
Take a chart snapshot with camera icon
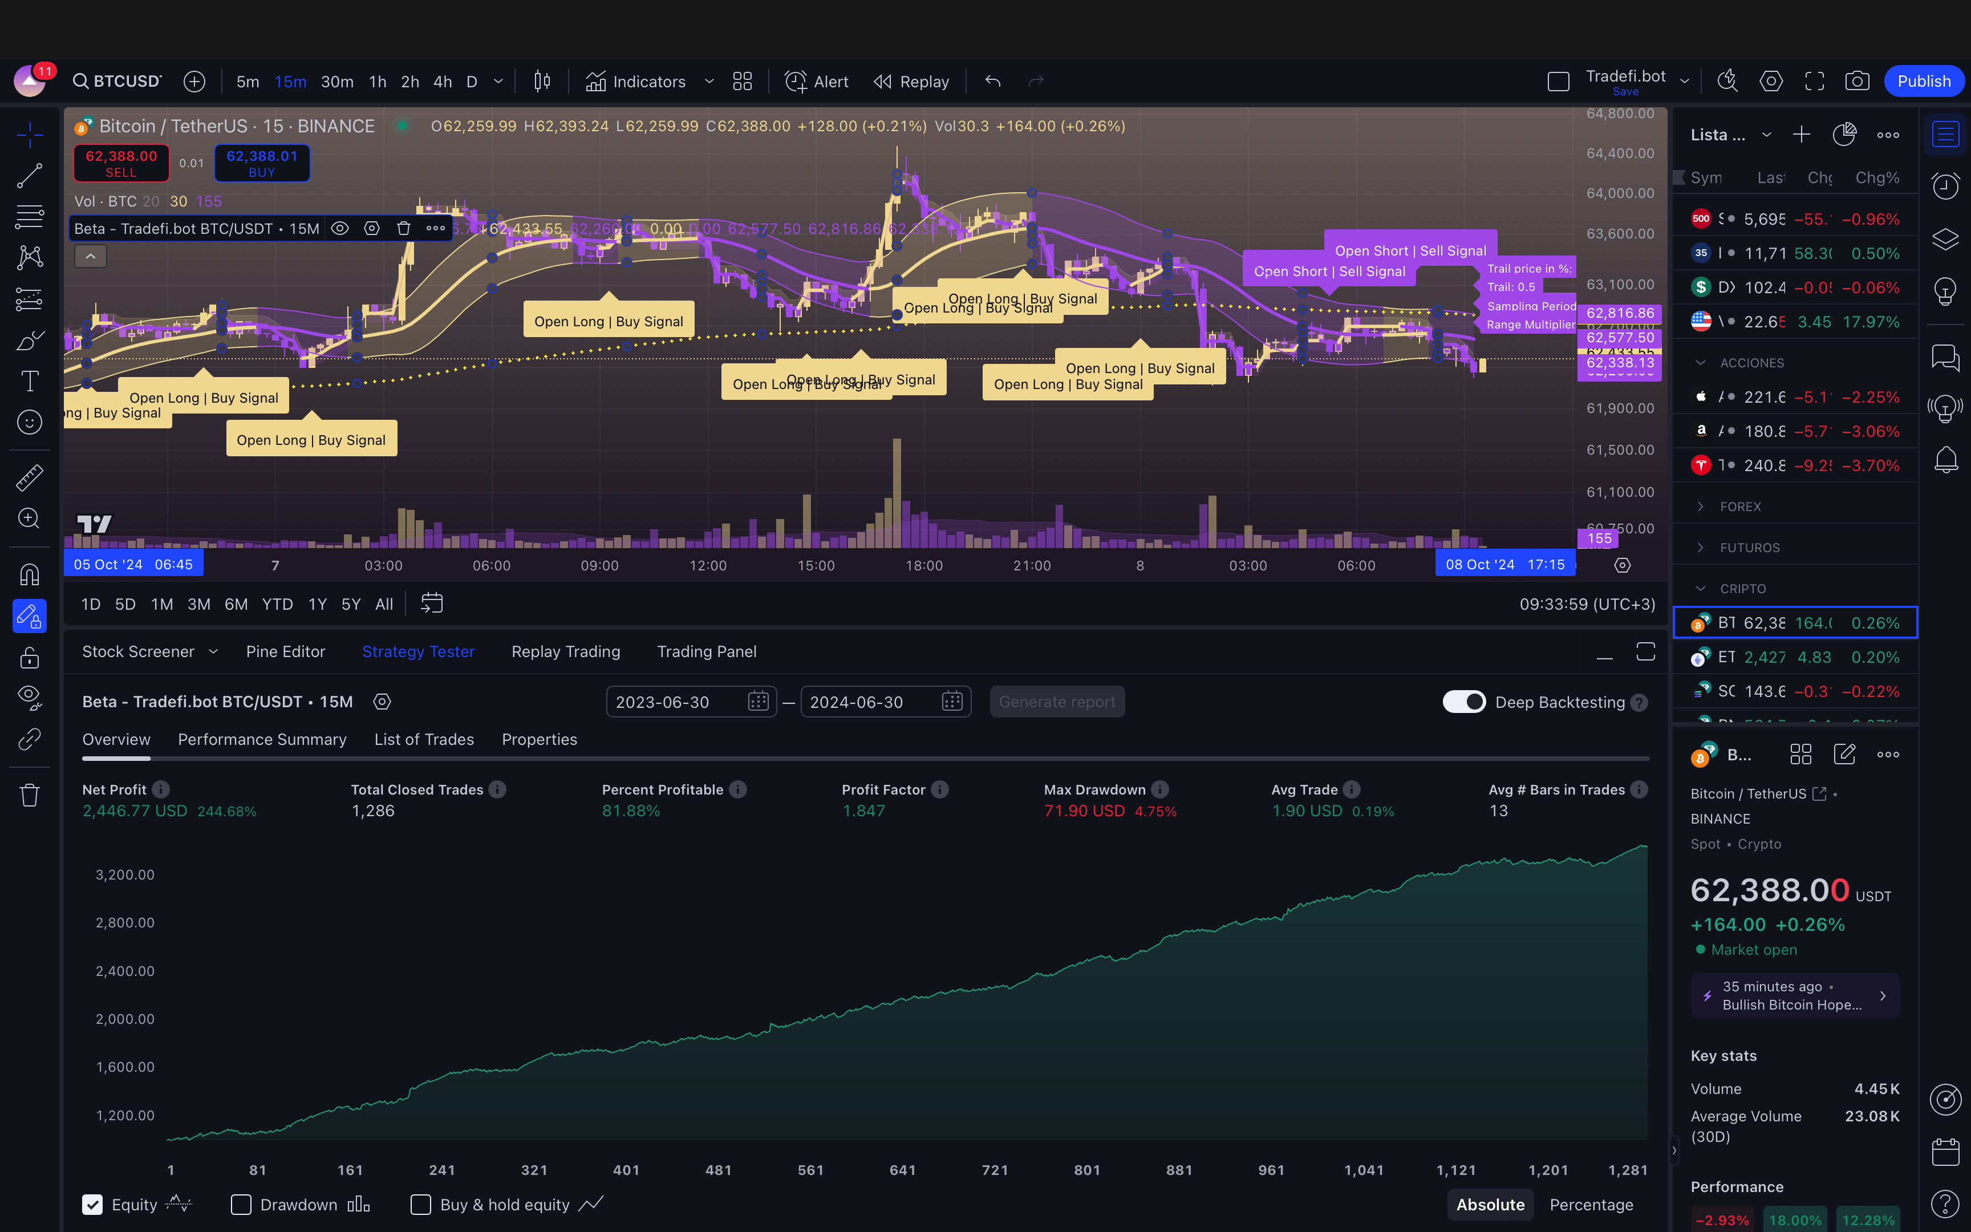click(1856, 82)
